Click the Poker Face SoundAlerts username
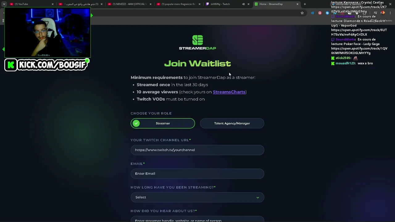This screenshot has width=395, height=222. pyautogui.click(x=345, y=39)
